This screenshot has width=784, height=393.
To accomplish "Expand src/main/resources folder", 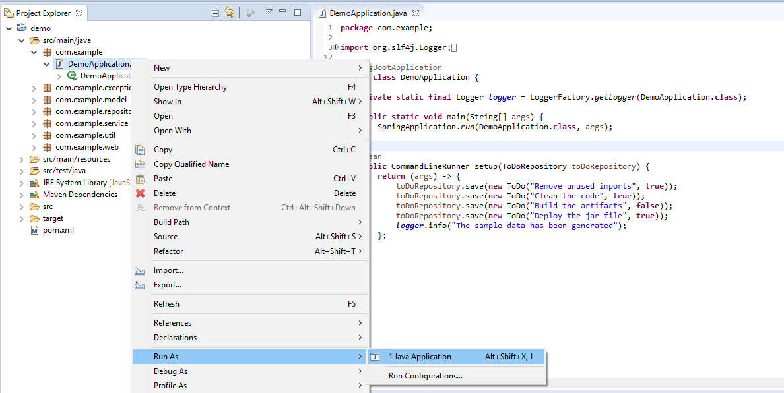I will 22,160.
